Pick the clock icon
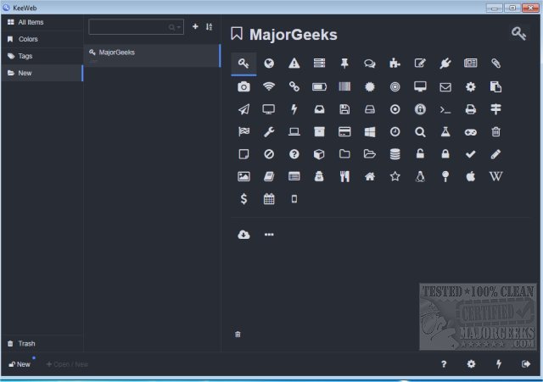543x382 pixels. [x=395, y=132]
